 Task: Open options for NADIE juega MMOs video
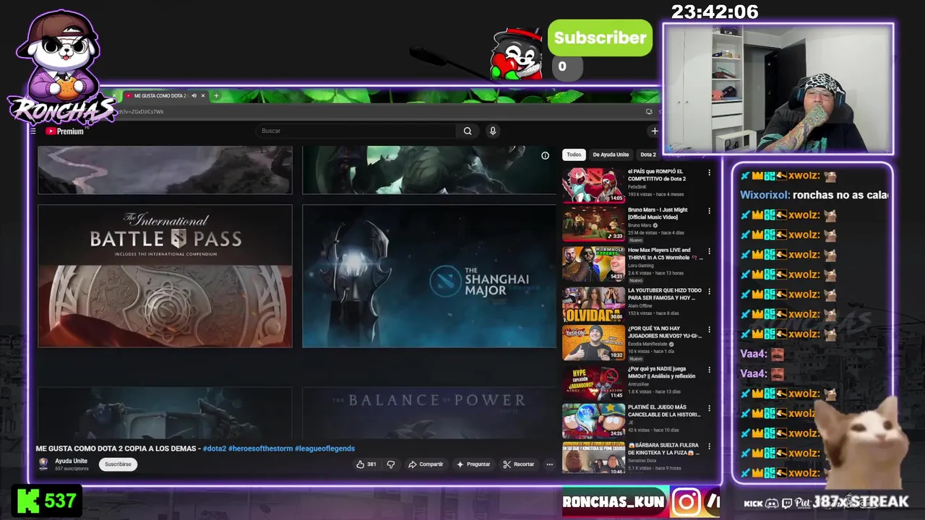(709, 370)
